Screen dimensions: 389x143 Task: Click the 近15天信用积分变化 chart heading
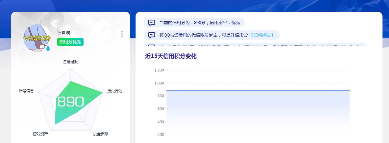click(x=171, y=56)
